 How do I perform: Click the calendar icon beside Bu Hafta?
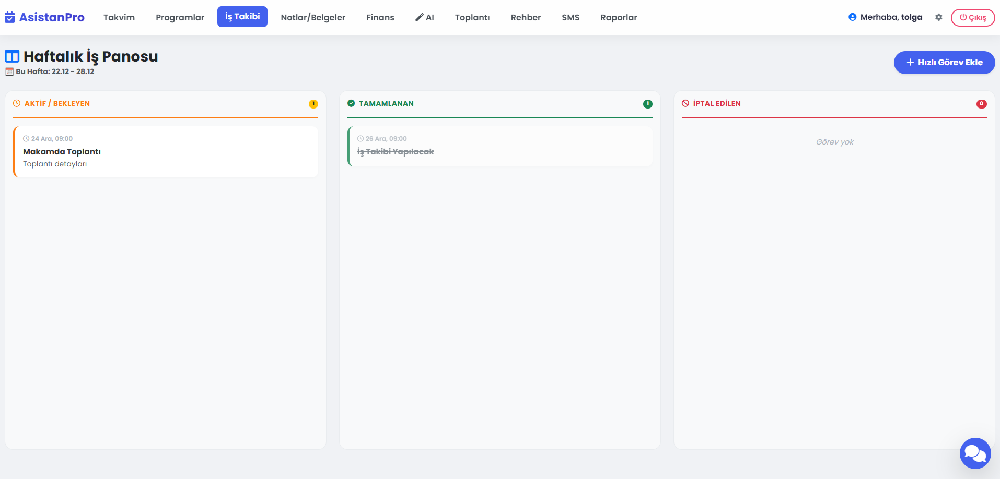(9, 72)
